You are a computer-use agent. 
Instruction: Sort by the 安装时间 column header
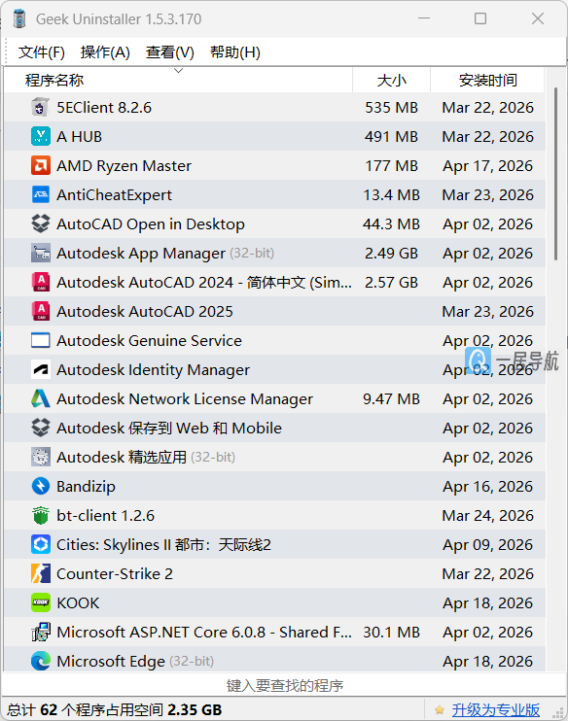(x=487, y=80)
